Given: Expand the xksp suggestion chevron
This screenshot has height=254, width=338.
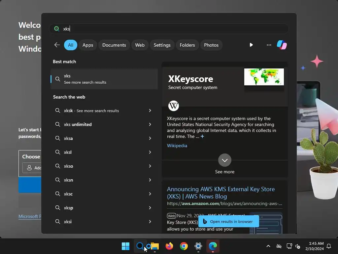Looking at the screenshot, I should [150, 208].
